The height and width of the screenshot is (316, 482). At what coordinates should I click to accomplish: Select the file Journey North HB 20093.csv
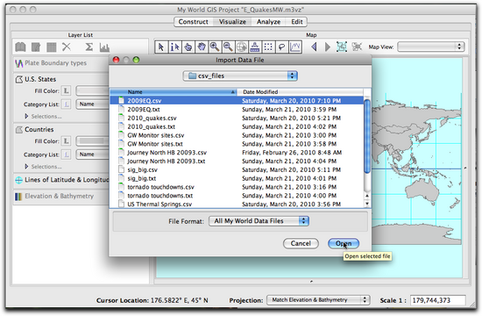[237, 153]
